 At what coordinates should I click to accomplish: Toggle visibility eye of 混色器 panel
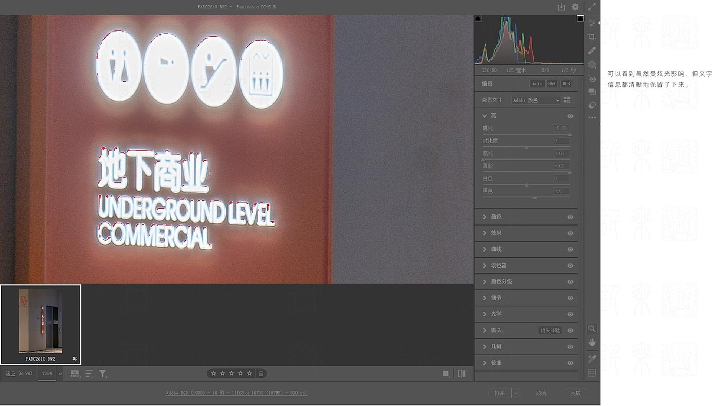570,265
